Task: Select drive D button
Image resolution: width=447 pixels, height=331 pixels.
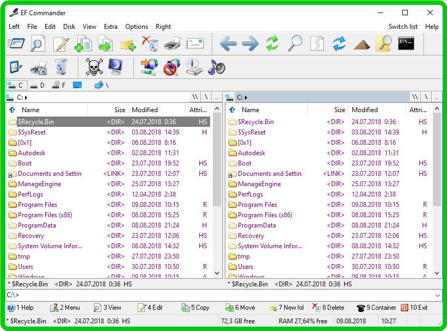Action: coord(38,85)
